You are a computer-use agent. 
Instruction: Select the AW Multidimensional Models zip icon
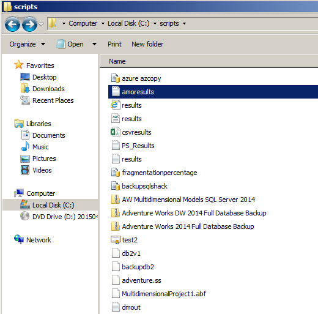point(116,200)
